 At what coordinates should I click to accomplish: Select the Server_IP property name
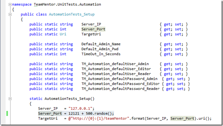click(91, 24)
